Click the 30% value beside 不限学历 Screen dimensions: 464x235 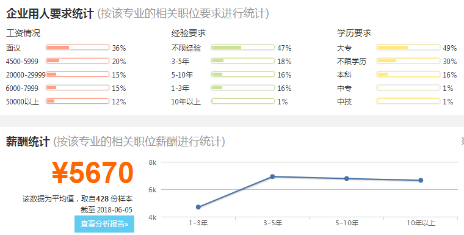pyautogui.click(x=450, y=61)
